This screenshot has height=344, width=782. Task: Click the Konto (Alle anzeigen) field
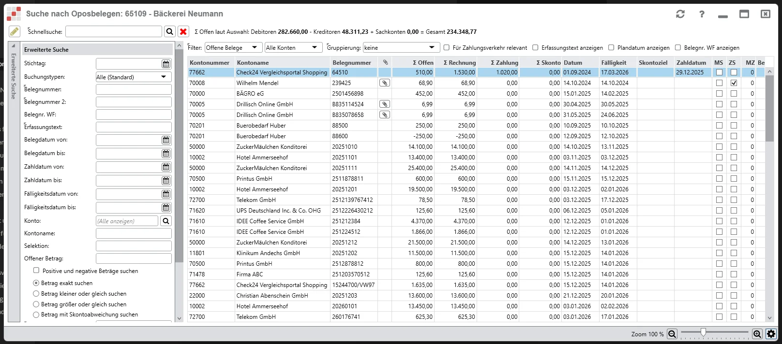pyautogui.click(x=127, y=221)
